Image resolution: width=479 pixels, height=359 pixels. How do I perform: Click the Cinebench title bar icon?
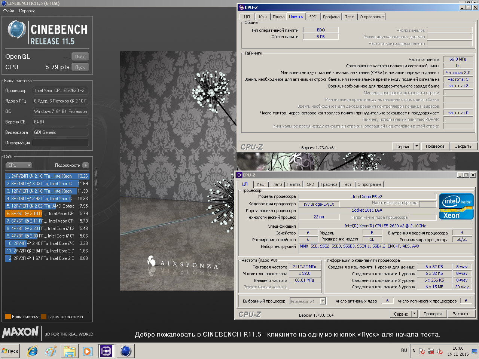[x=4, y=3]
